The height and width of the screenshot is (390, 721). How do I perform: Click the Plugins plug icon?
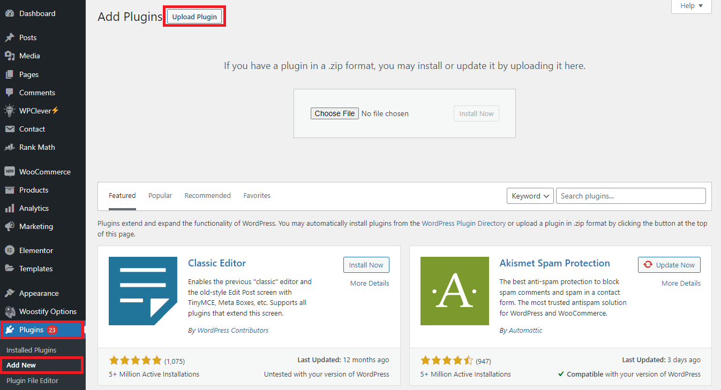click(10, 330)
